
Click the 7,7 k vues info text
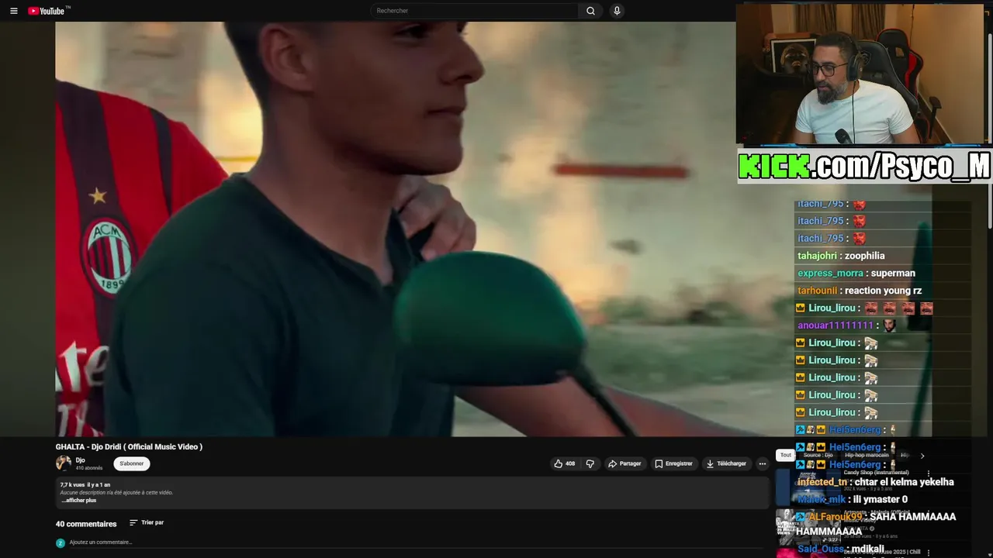point(85,484)
